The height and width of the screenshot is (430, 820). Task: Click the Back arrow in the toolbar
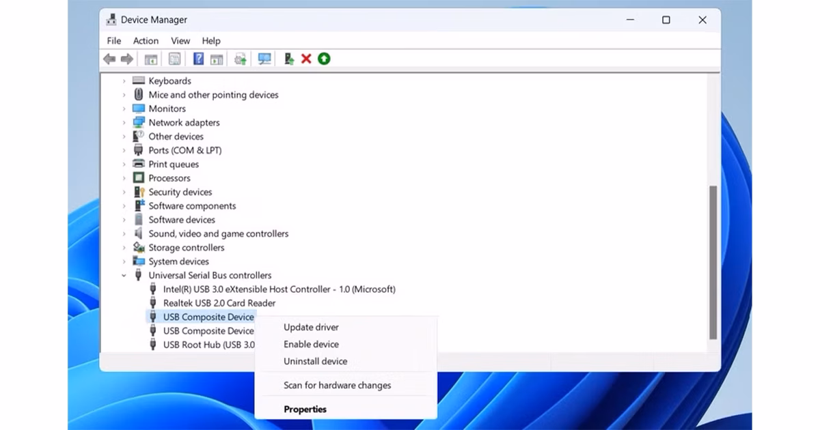(109, 59)
